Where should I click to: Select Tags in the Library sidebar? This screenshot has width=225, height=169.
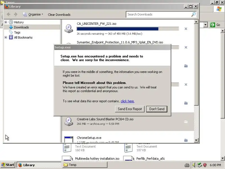tap(17, 32)
